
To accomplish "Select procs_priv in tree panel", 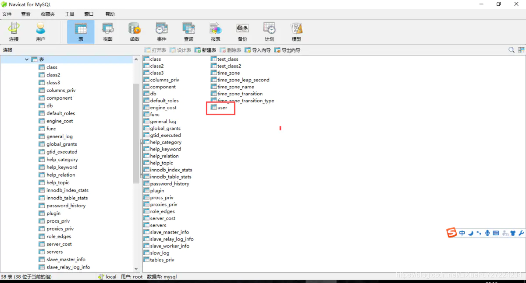I will tap(54, 221).
